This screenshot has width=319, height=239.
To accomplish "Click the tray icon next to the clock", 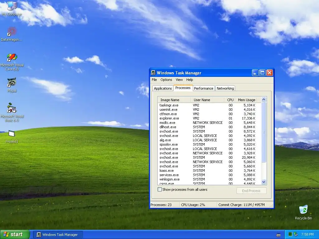I will click(296, 234).
